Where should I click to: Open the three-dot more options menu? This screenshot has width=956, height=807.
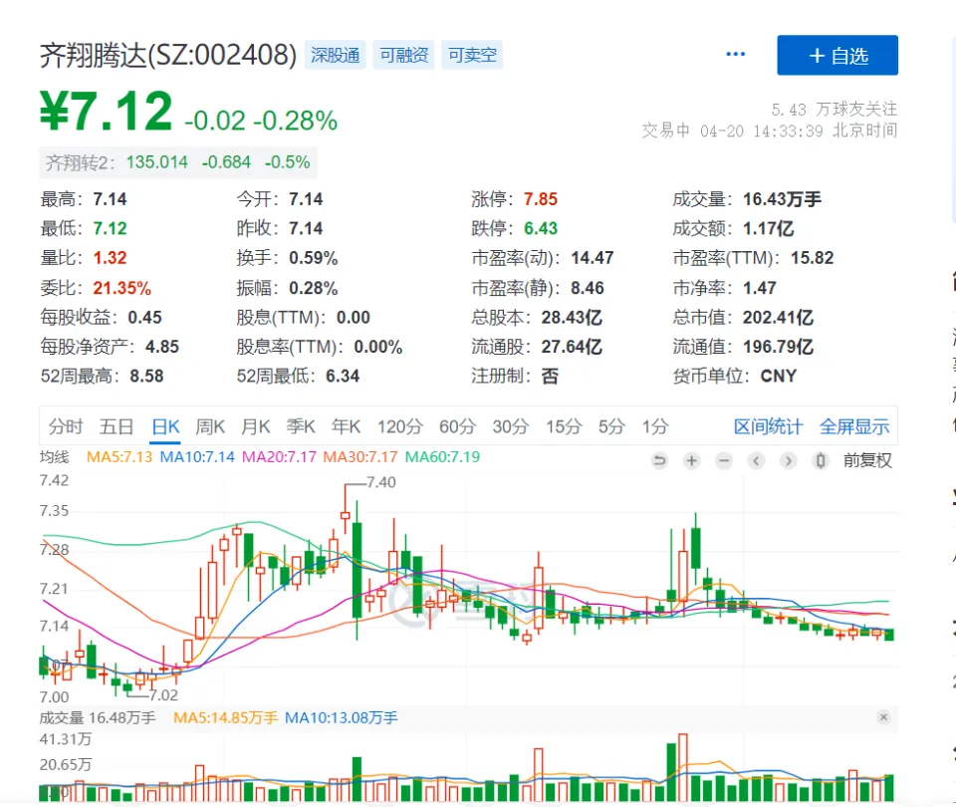coord(736,55)
